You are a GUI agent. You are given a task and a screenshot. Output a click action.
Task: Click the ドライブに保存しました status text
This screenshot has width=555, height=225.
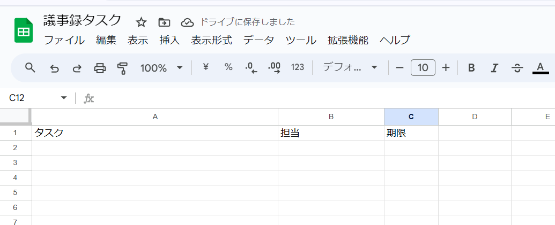[x=247, y=22]
